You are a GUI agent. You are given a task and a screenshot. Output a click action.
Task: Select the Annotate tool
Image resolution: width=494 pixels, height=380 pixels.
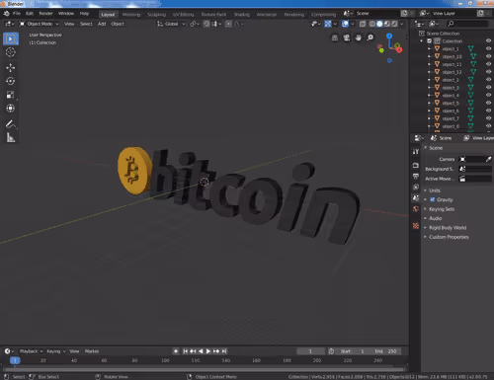11,124
